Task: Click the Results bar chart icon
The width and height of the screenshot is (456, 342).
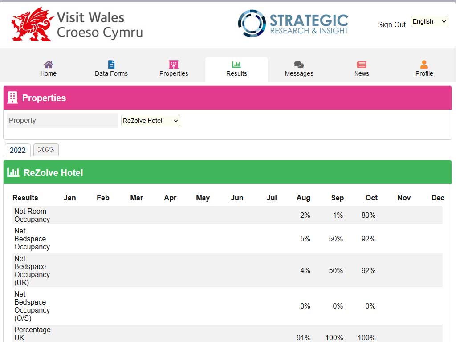Action: coord(236,65)
